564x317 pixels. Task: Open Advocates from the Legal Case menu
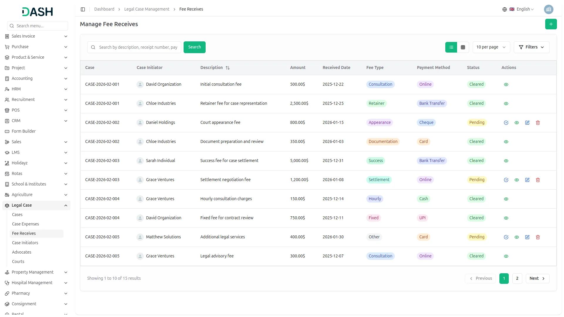coord(21,252)
